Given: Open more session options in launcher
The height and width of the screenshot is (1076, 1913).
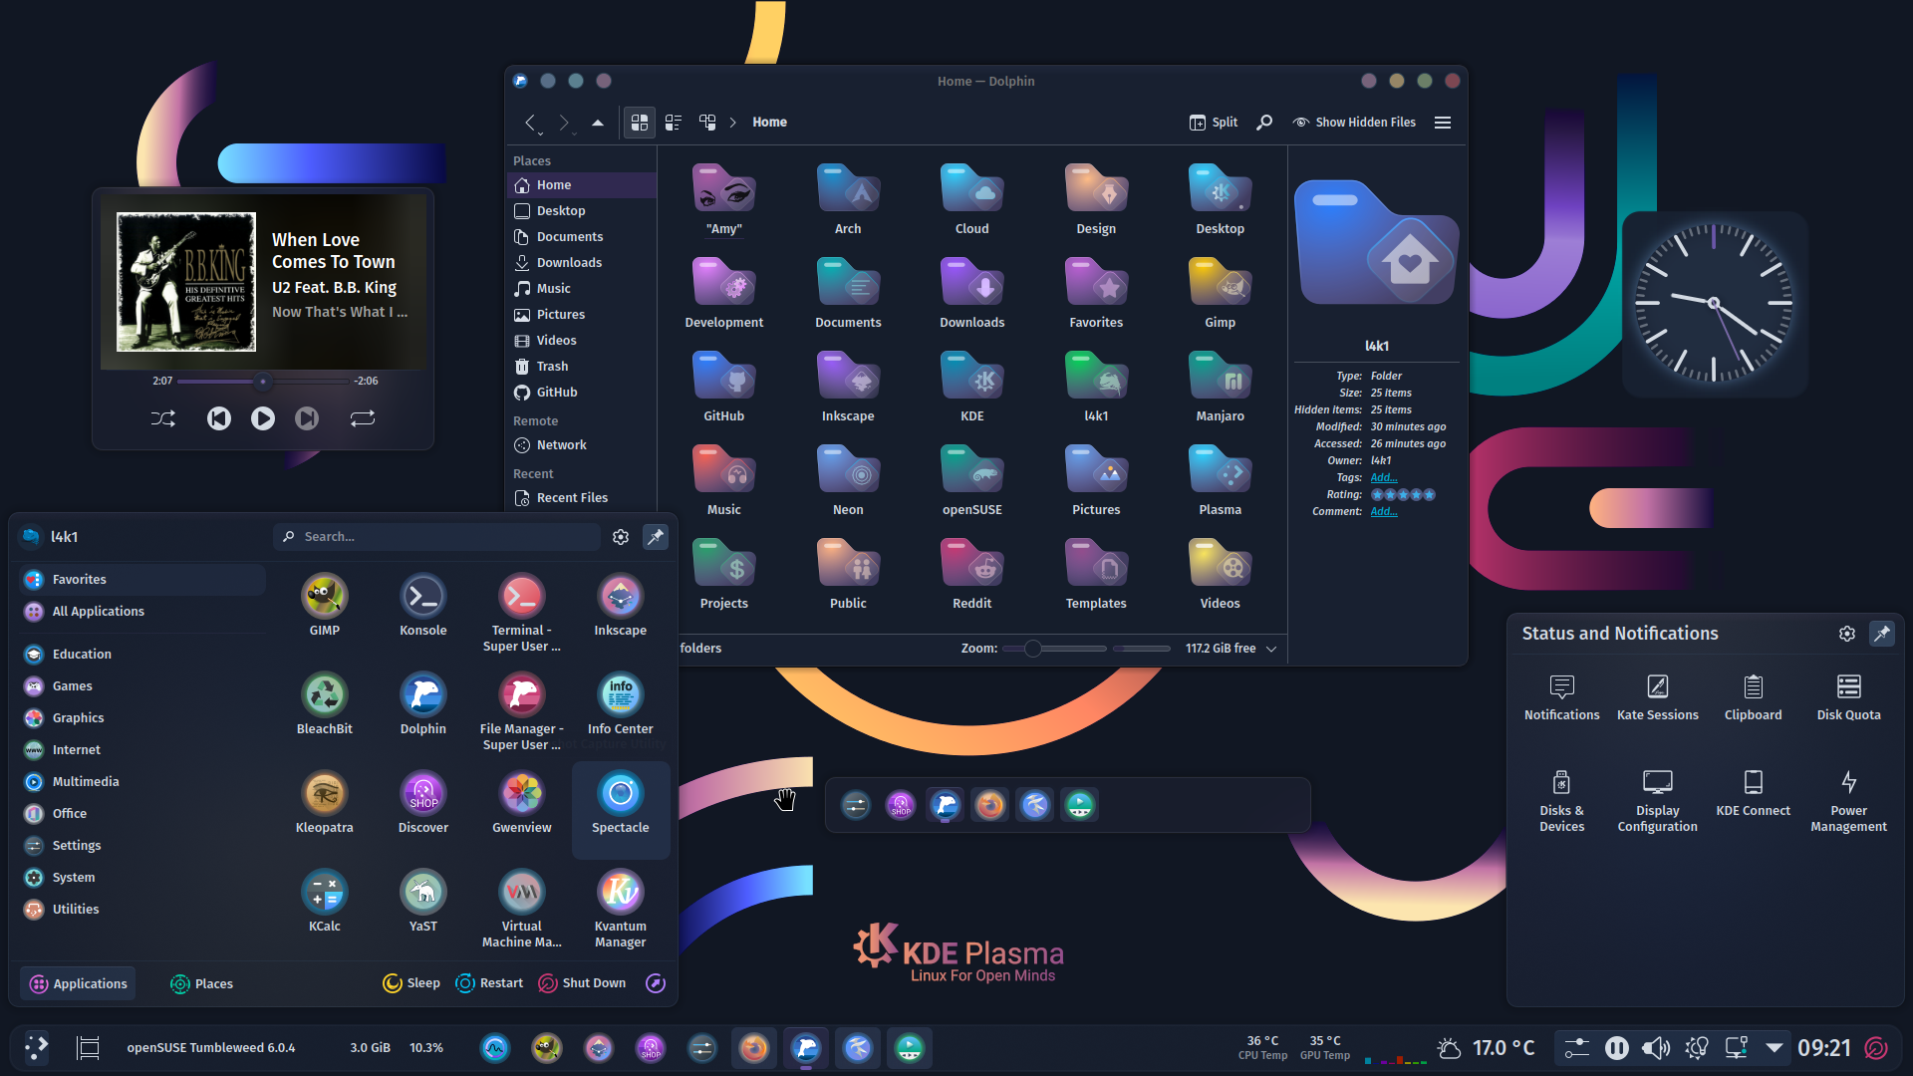Looking at the screenshot, I should pyautogui.click(x=655, y=983).
